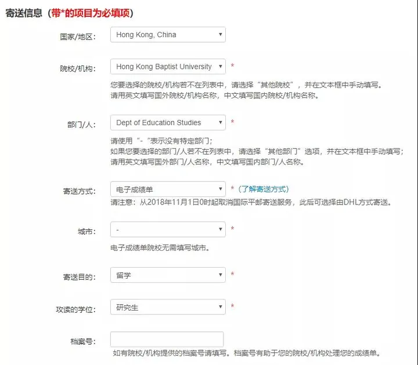Viewport: 418px width, 365px height.
Task: Click the 国家/地区 field label
Action: point(77,36)
